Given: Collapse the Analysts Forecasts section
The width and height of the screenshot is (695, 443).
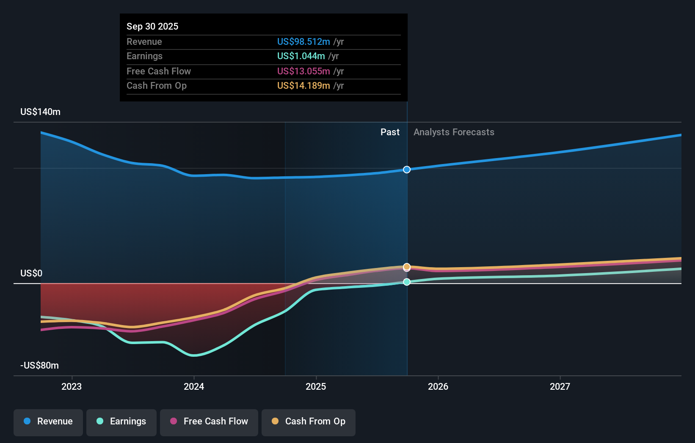Looking at the screenshot, I should click(x=453, y=132).
